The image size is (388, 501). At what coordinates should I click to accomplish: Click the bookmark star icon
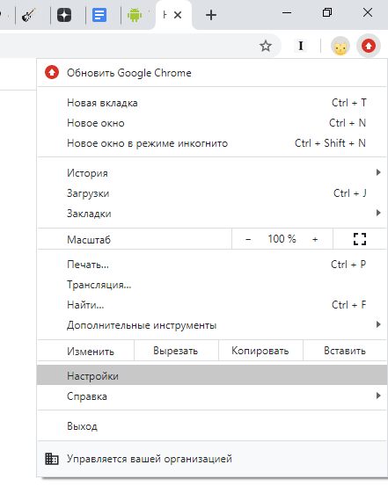click(x=266, y=46)
